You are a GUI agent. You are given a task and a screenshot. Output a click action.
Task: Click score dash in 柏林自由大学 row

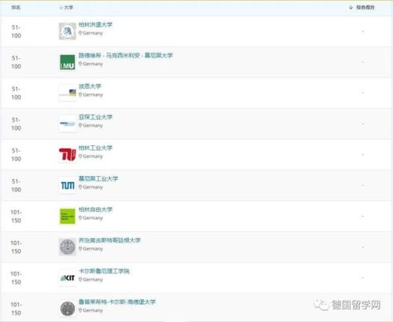363,216
